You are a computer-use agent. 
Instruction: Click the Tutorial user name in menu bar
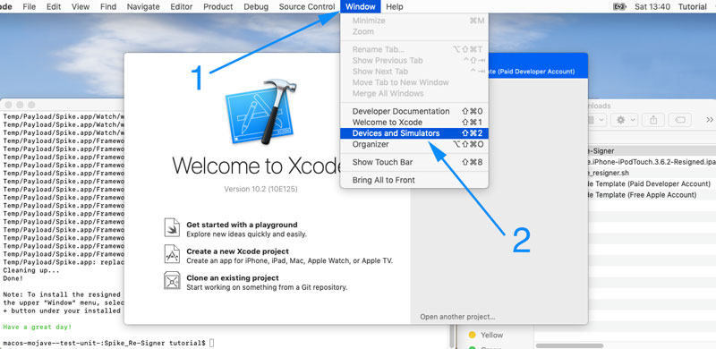692,6
